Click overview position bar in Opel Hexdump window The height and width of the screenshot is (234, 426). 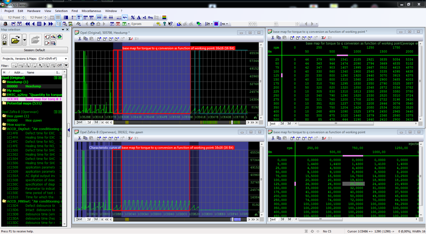point(180,122)
